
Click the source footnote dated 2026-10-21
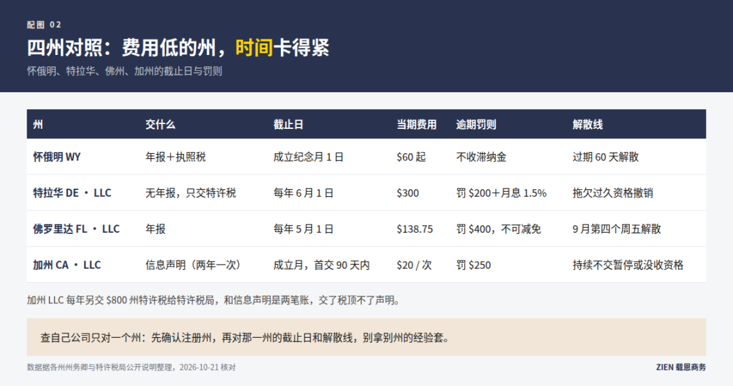pos(132,367)
